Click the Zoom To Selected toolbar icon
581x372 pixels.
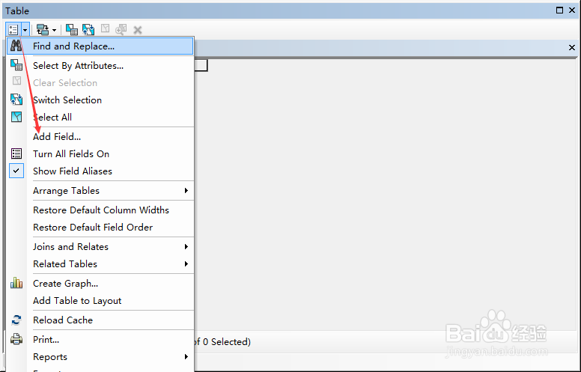click(121, 30)
